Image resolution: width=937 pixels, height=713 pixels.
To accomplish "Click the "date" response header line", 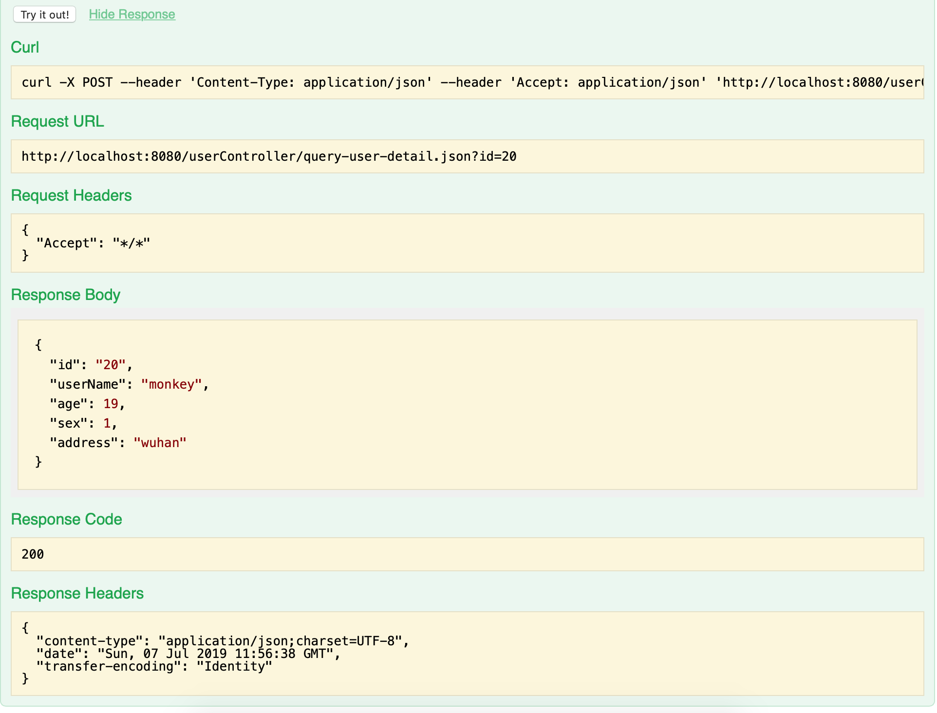I will [188, 654].
